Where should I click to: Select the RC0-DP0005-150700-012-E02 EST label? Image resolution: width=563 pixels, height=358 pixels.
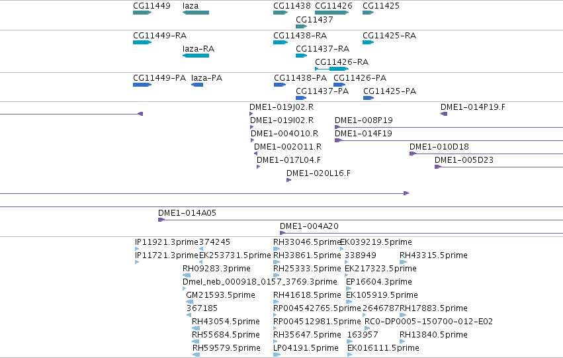pyautogui.click(x=429, y=322)
